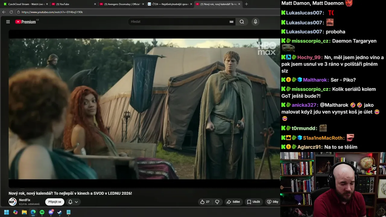The height and width of the screenshot is (217, 386).
Task: Start voice search with the microphone icon
Action: [255, 22]
